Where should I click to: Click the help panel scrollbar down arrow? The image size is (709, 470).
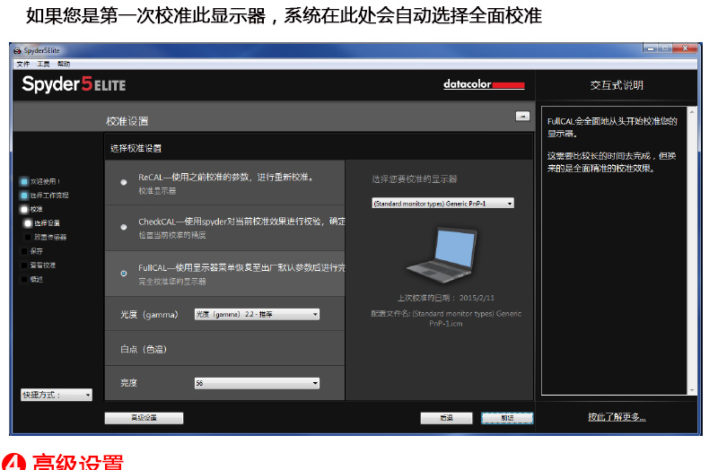click(x=691, y=390)
